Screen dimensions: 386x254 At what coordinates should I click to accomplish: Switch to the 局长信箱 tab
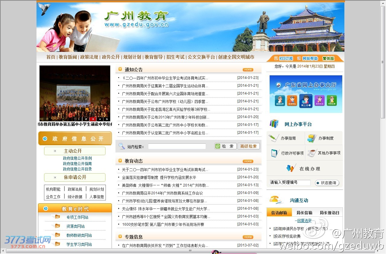[304, 213]
